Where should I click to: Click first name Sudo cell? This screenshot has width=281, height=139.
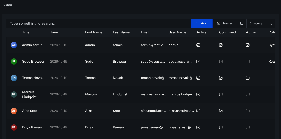[x=89, y=61]
